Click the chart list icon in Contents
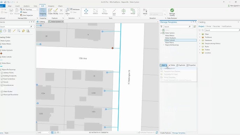 point(28,31)
